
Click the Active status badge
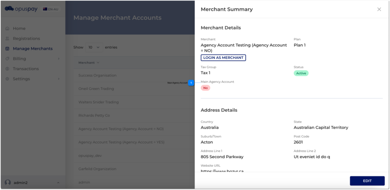(x=301, y=73)
